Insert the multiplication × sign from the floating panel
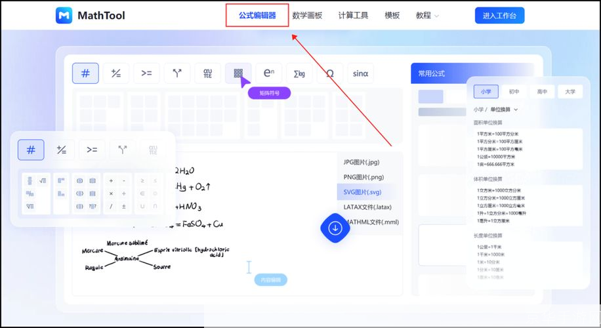601x328 pixels. [111, 194]
